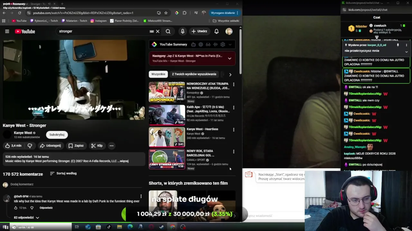Reply with Odpowiedz on Daft-SFM comment

pyautogui.click(x=46, y=208)
